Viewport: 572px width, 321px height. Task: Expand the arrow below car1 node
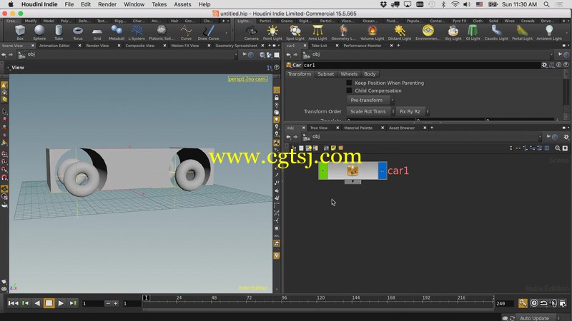(352, 181)
